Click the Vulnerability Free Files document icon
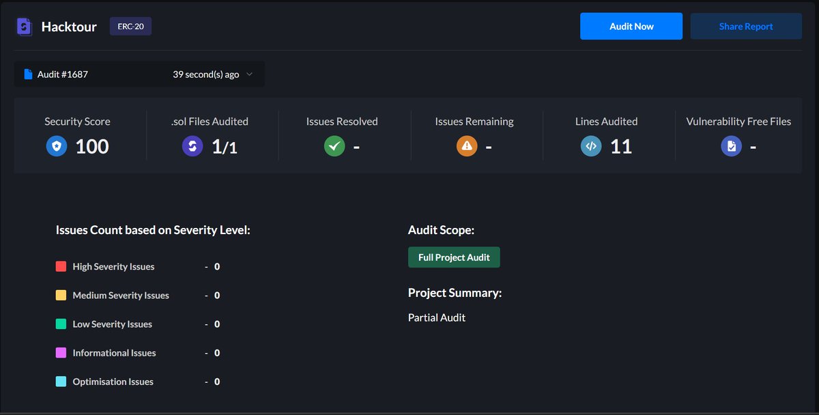Screen dimensions: 819x415 [x=732, y=146]
